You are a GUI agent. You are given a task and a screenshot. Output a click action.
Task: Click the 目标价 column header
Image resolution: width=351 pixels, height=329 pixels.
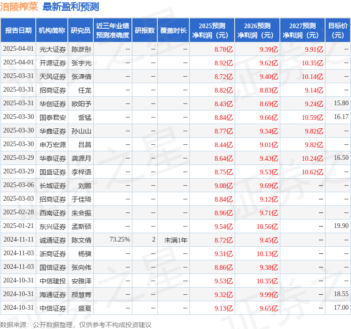click(x=338, y=31)
